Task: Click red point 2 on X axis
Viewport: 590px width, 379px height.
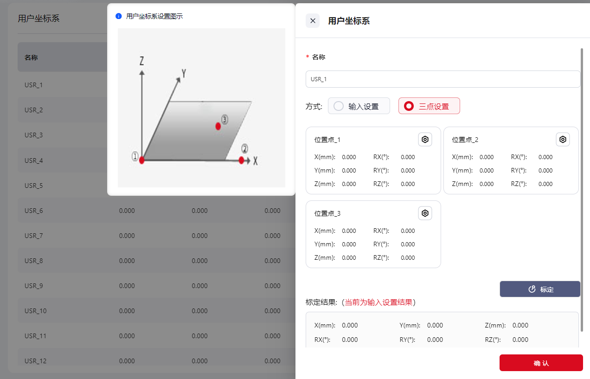Action: pyautogui.click(x=241, y=160)
